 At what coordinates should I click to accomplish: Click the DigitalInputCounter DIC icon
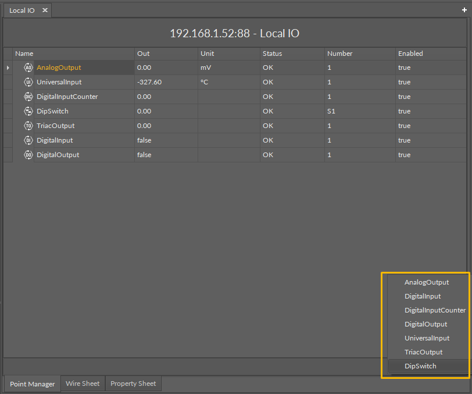pos(28,97)
